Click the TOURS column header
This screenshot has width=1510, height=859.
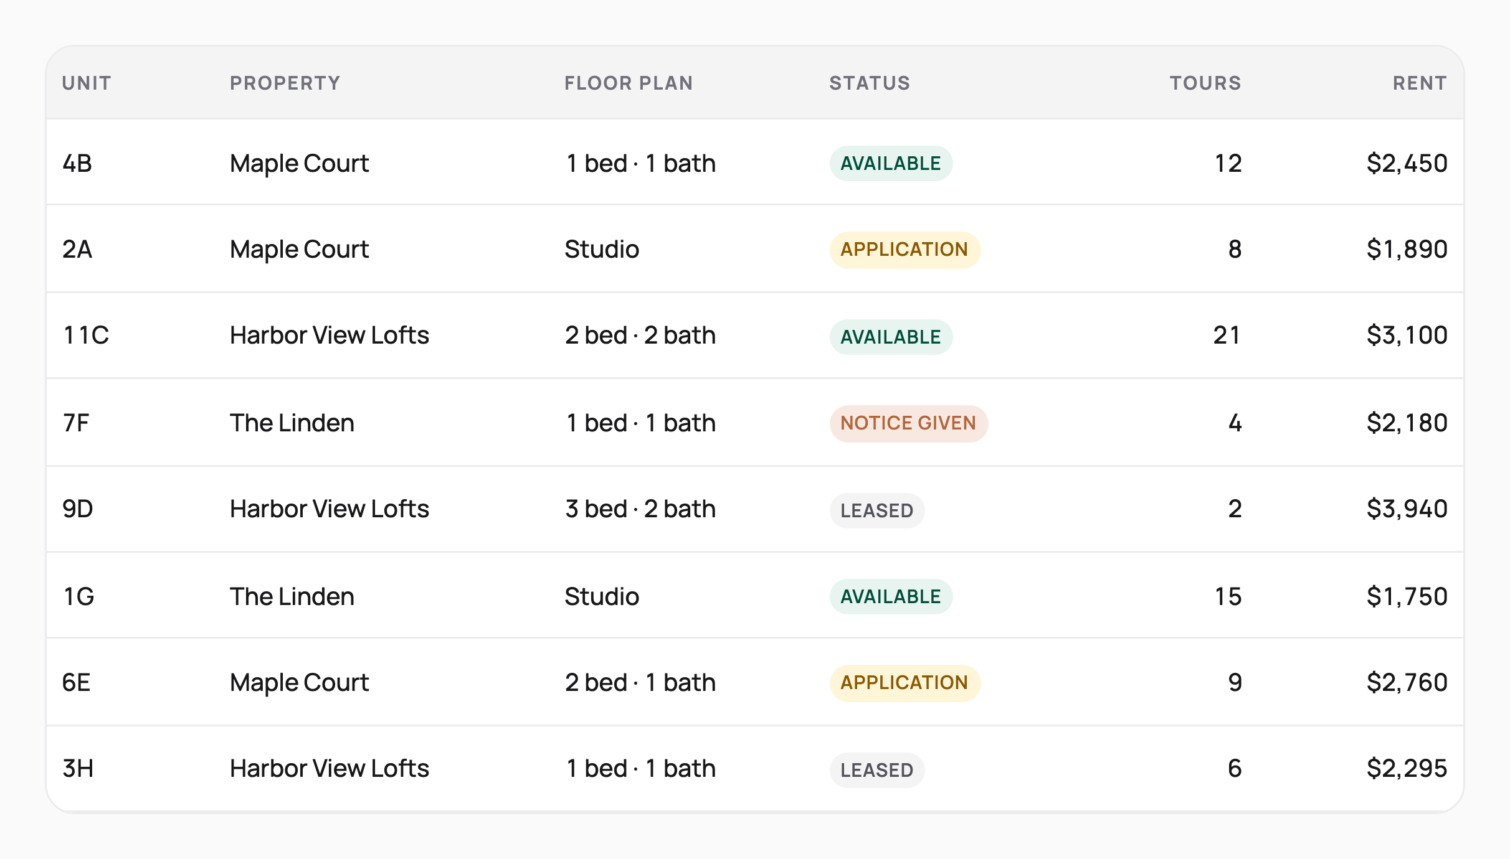[1205, 83]
